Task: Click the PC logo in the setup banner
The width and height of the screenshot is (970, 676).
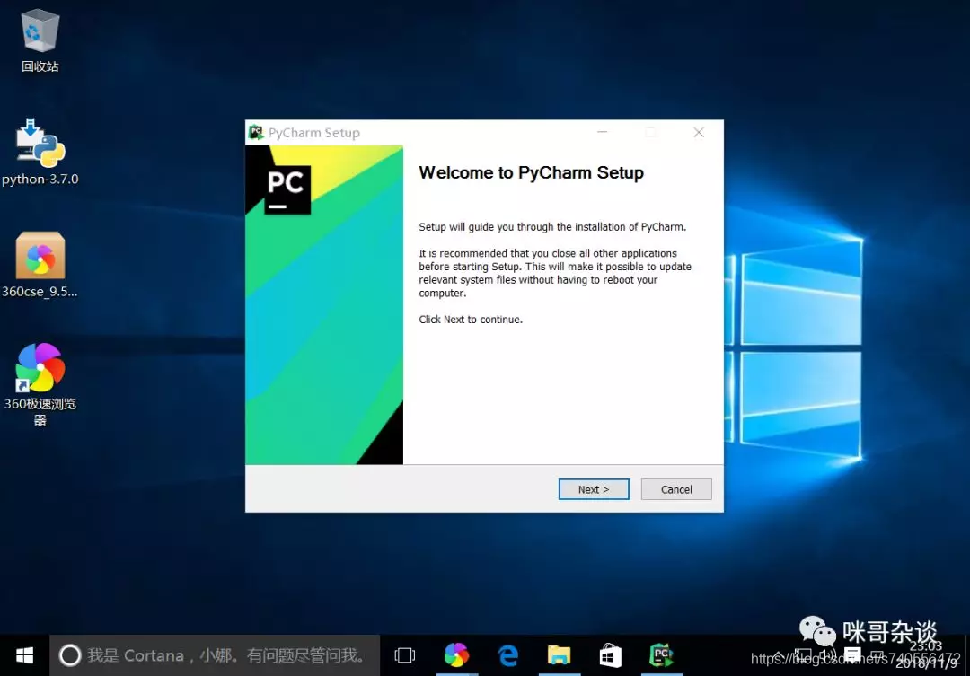Action: pyautogui.click(x=287, y=190)
